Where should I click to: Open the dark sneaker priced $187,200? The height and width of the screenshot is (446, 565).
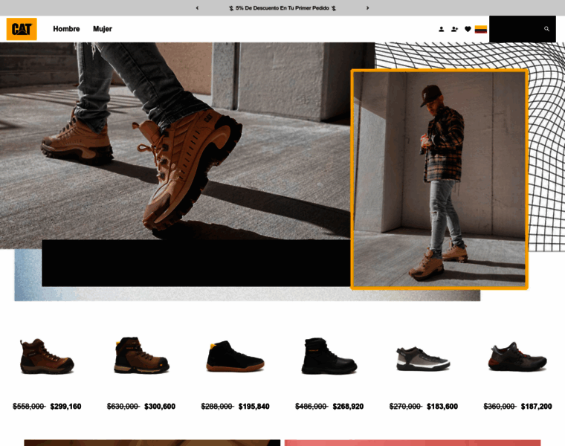pyautogui.click(x=517, y=357)
